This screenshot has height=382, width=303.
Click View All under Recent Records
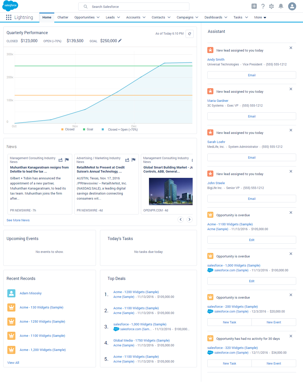(13, 363)
